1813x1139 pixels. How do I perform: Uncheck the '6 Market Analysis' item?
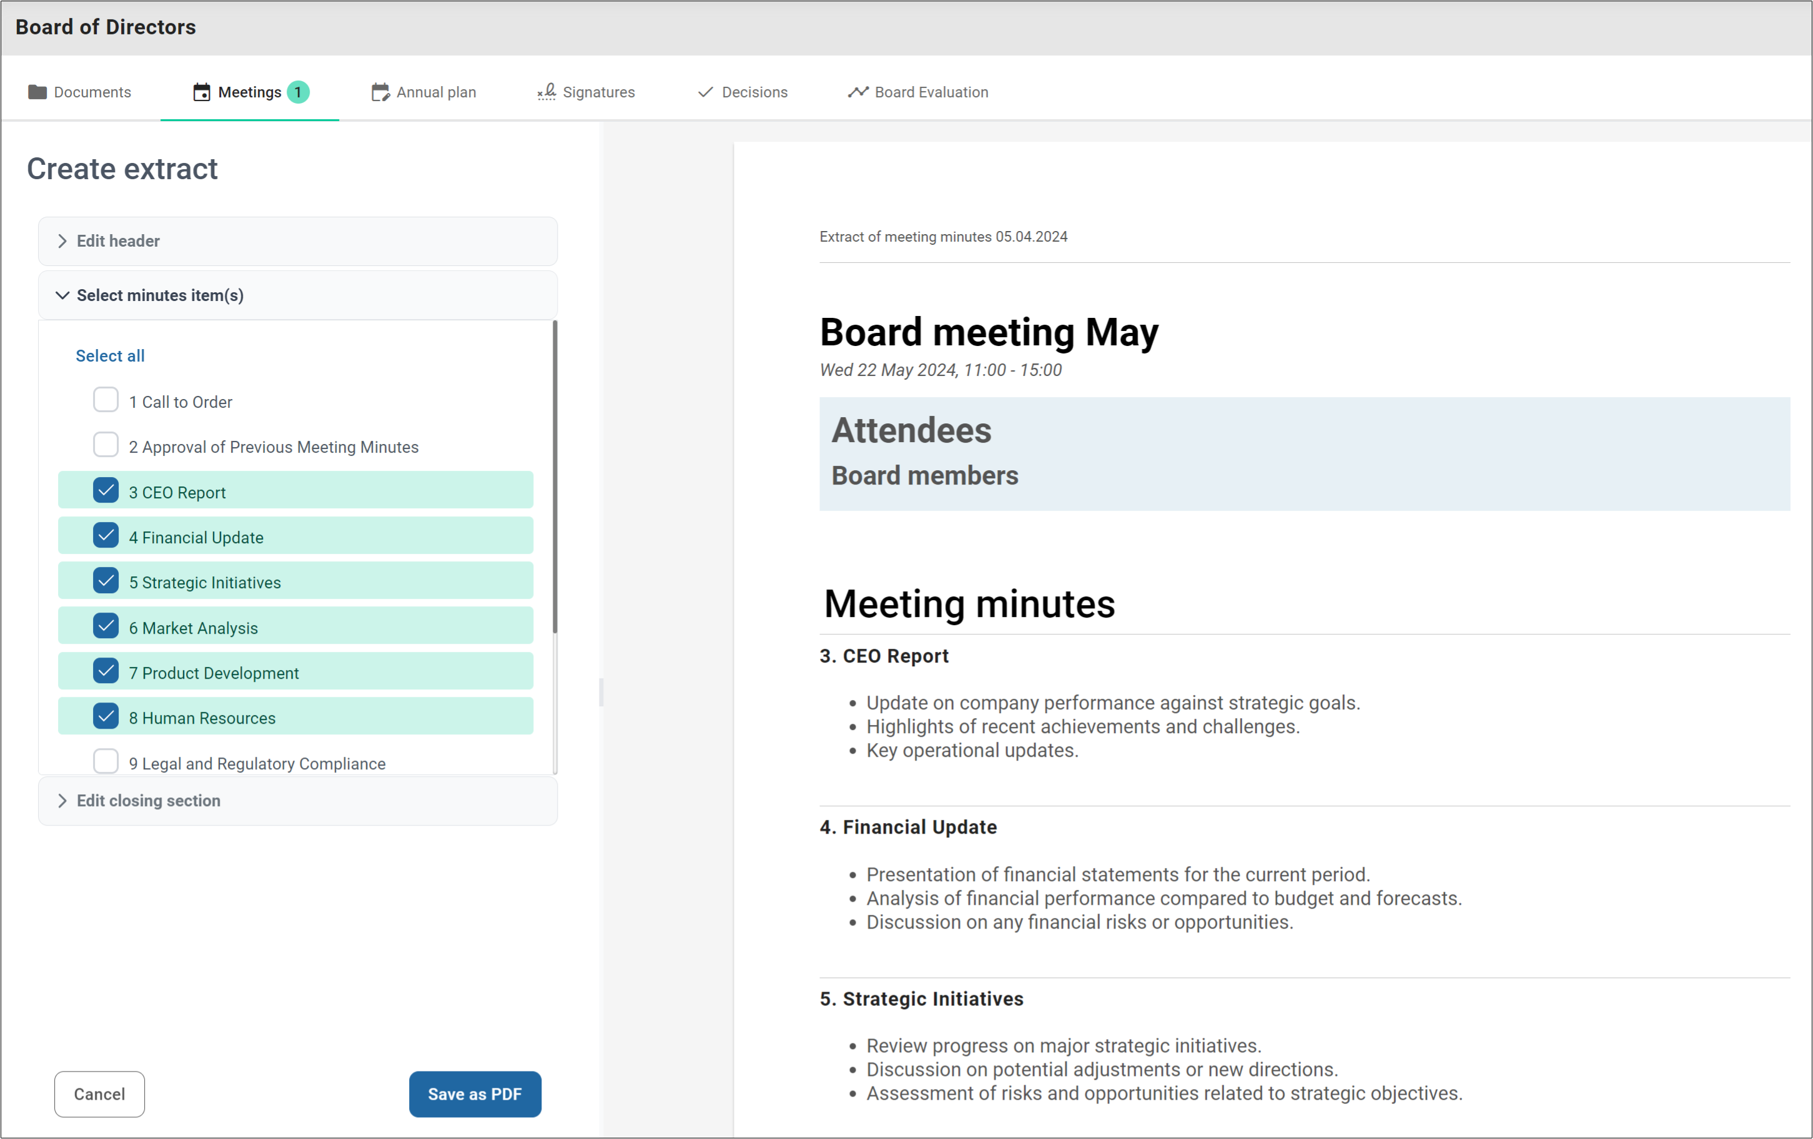[106, 626]
